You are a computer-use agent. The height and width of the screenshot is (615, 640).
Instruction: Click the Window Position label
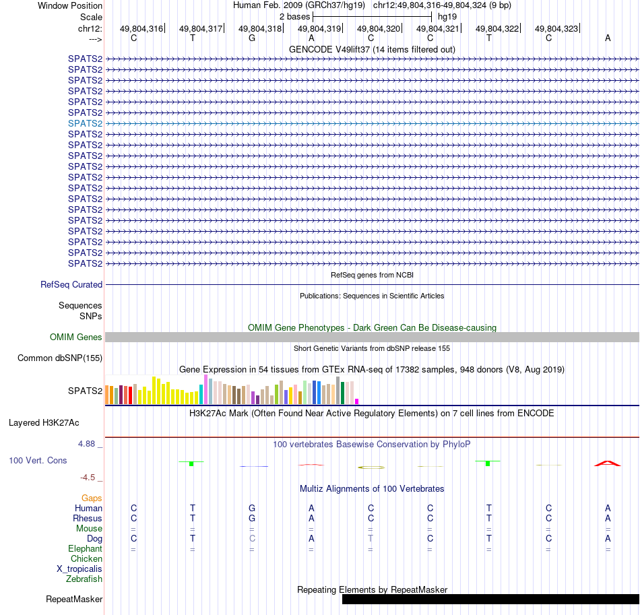click(x=70, y=5)
